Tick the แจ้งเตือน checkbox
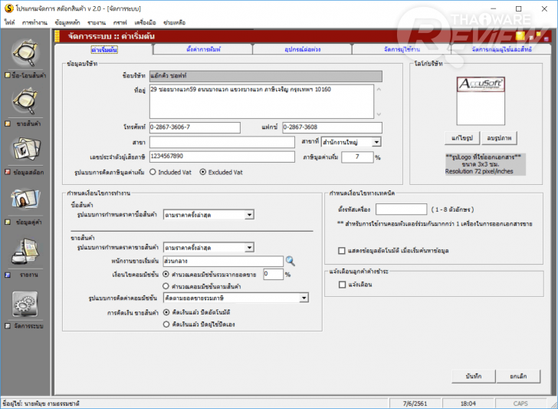The height and width of the screenshot is (409, 558). click(342, 285)
